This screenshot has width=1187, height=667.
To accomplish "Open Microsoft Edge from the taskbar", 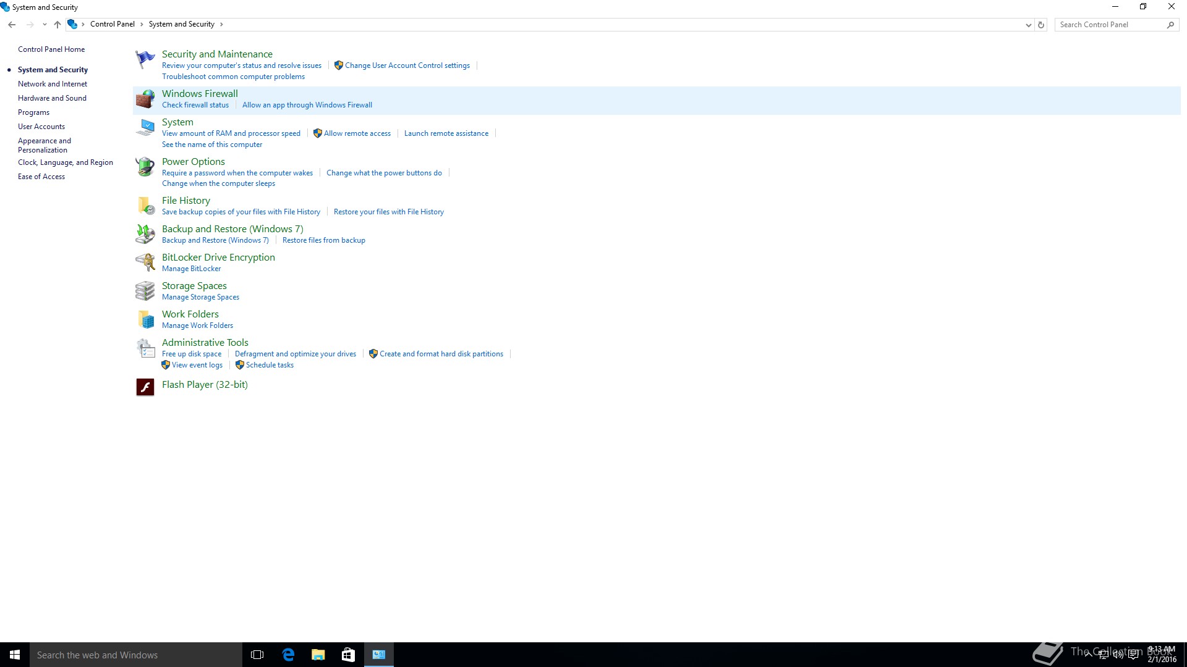I will [x=288, y=655].
